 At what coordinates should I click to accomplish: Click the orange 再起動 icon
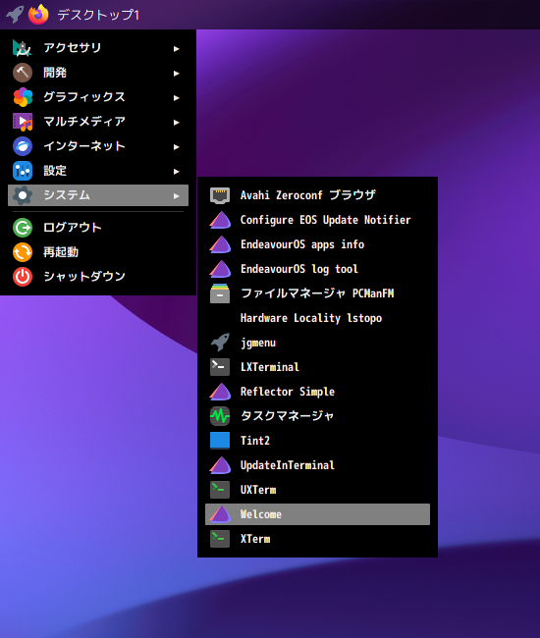click(x=23, y=252)
